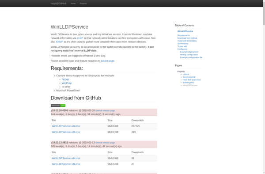Click the 287275 downloads cell

136,126
